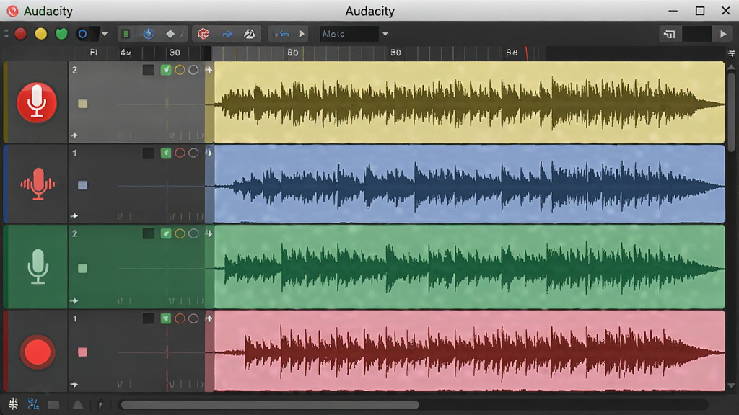Screen dimensions: 739x415
Task: Click the up-arrow expander on red track edge
Action: click(x=209, y=318)
